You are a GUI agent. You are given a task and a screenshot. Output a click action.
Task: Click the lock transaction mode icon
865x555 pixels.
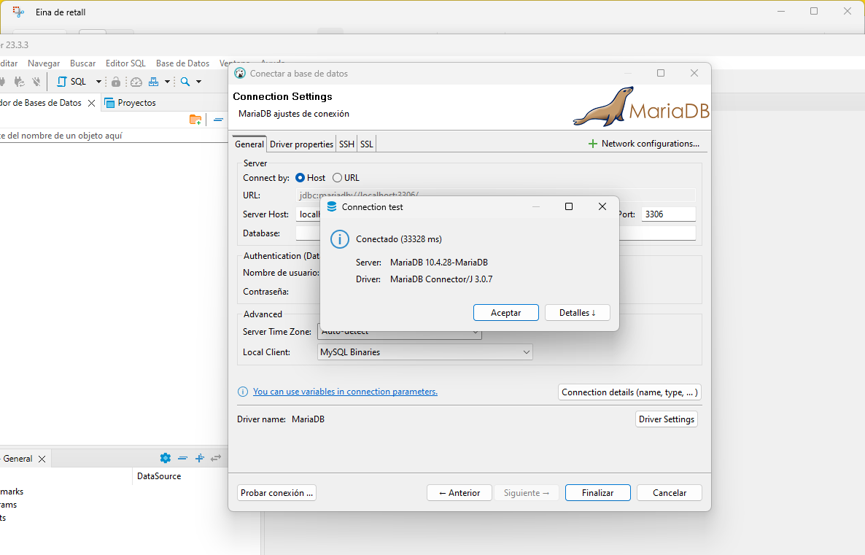[116, 82]
